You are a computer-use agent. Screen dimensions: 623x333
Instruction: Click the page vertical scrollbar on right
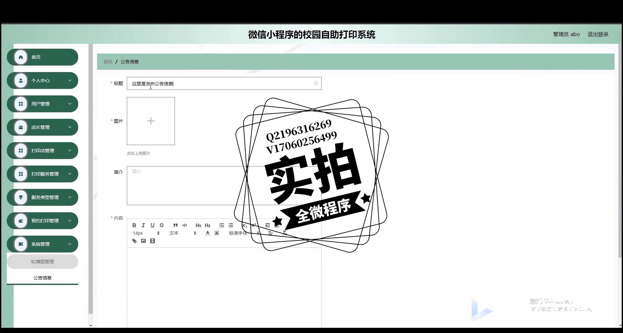coord(620,151)
